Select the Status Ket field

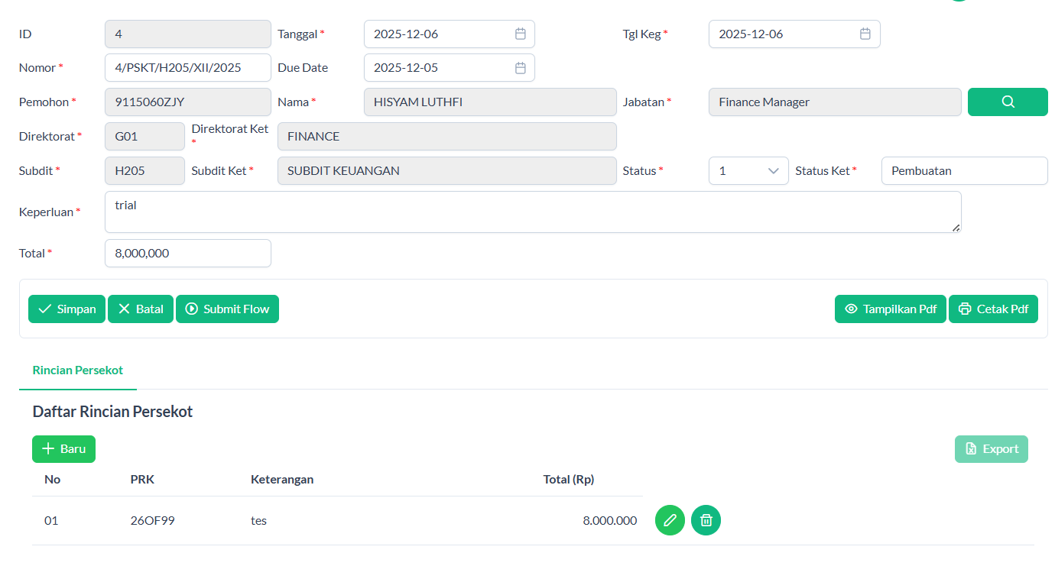(963, 171)
